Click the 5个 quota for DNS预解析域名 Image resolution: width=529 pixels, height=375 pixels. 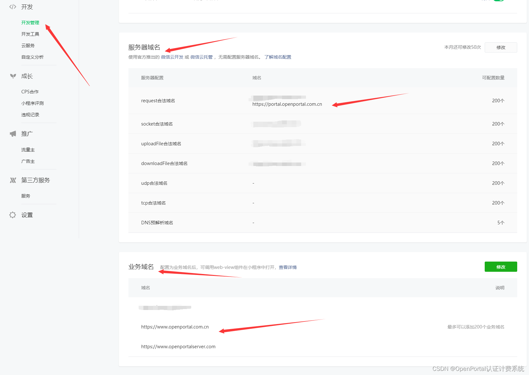click(x=501, y=223)
